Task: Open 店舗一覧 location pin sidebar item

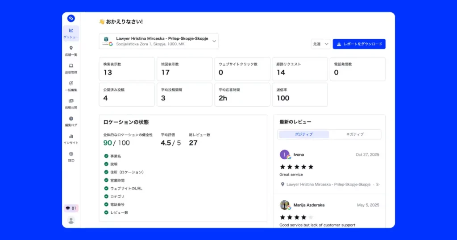Action: (71, 51)
